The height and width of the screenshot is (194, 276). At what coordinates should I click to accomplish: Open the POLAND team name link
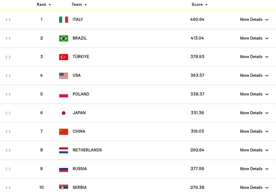click(x=81, y=94)
